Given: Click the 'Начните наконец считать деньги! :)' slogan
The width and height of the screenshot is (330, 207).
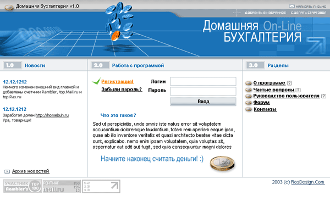Looking at the screenshot, I should pyautogui.click(x=152, y=159).
